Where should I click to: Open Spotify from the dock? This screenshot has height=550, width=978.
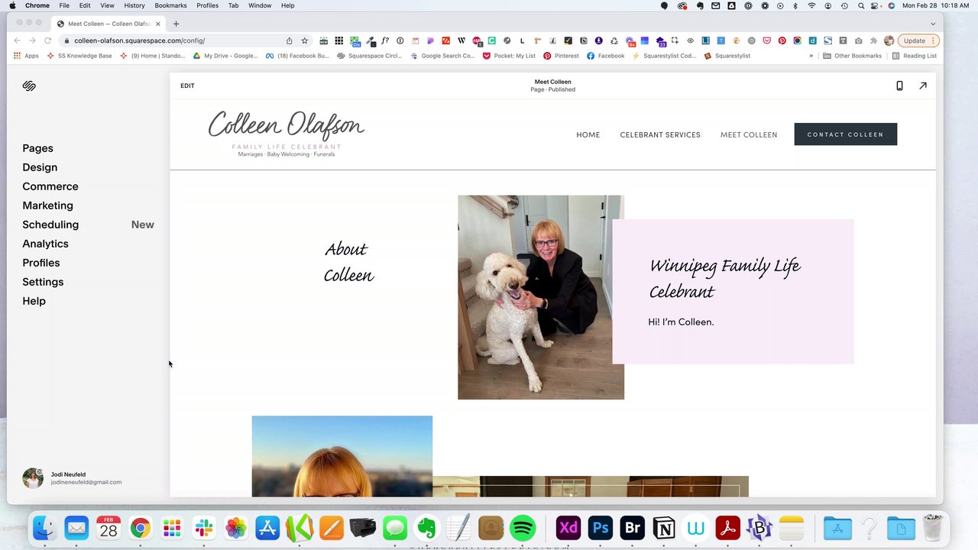[523, 528]
